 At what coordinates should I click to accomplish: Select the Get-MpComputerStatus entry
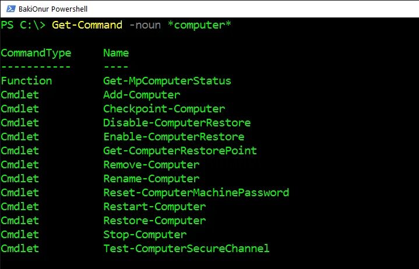[x=167, y=81]
